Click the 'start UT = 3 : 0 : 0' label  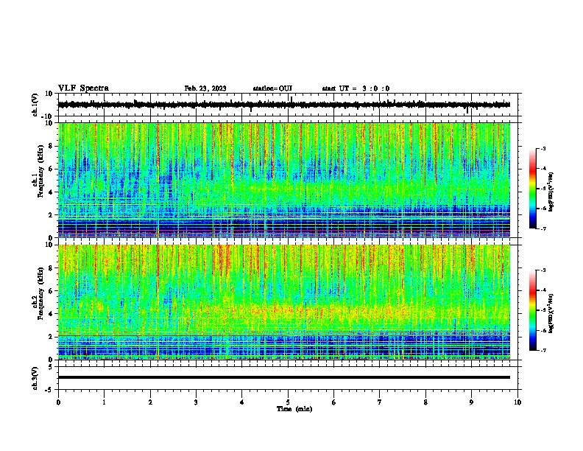pos(356,88)
